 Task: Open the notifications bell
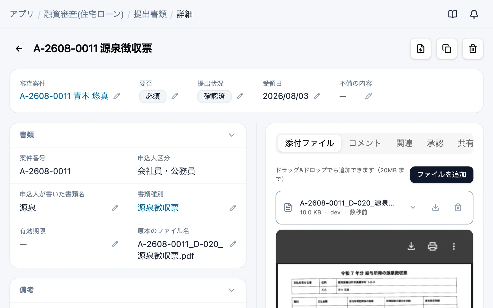coord(474,14)
